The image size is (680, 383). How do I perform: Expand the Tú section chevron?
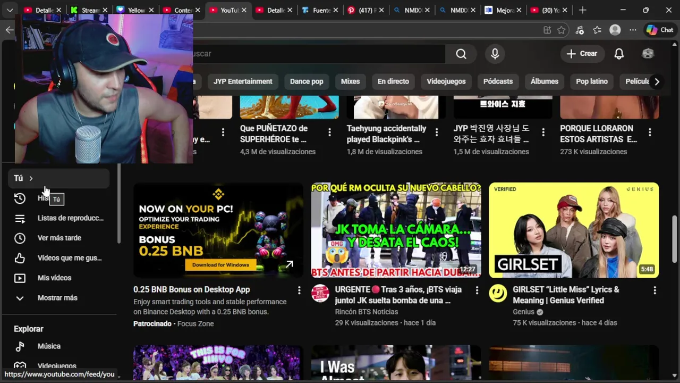pos(31,179)
